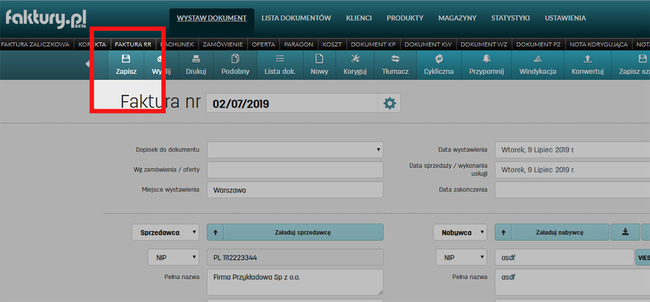Image resolution: width=650 pixels, height=302 pixels.
Task: Expand seller NIP identifier dropdown
Action: [x=173, y=257]
